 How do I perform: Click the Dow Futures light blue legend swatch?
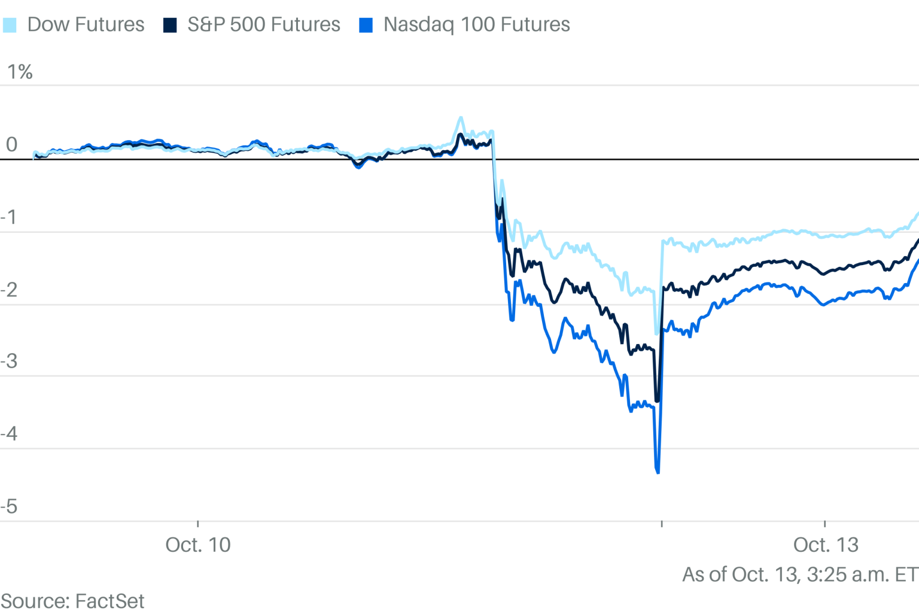tap(10, 25)
